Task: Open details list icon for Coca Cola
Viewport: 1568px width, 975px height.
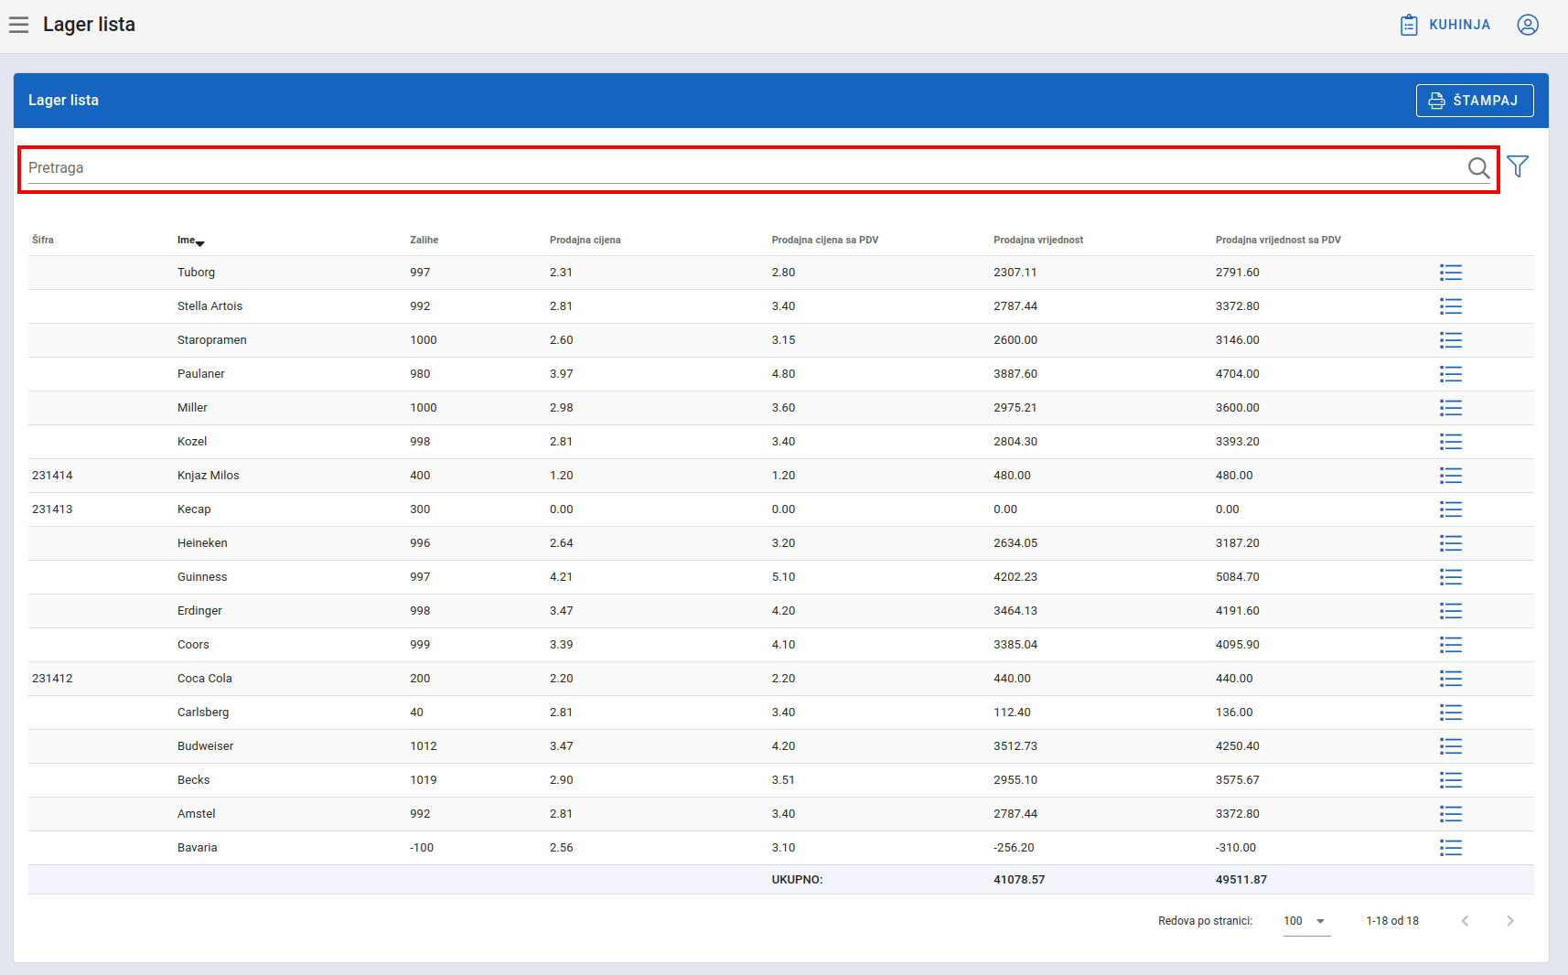Action: click(x=1451, y=679)
